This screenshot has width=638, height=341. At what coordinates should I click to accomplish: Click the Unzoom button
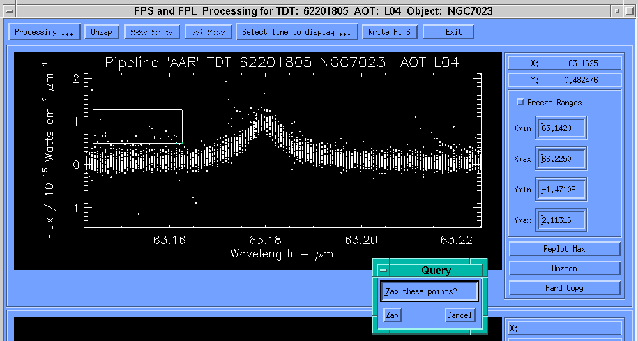click(x=564, y=268)
